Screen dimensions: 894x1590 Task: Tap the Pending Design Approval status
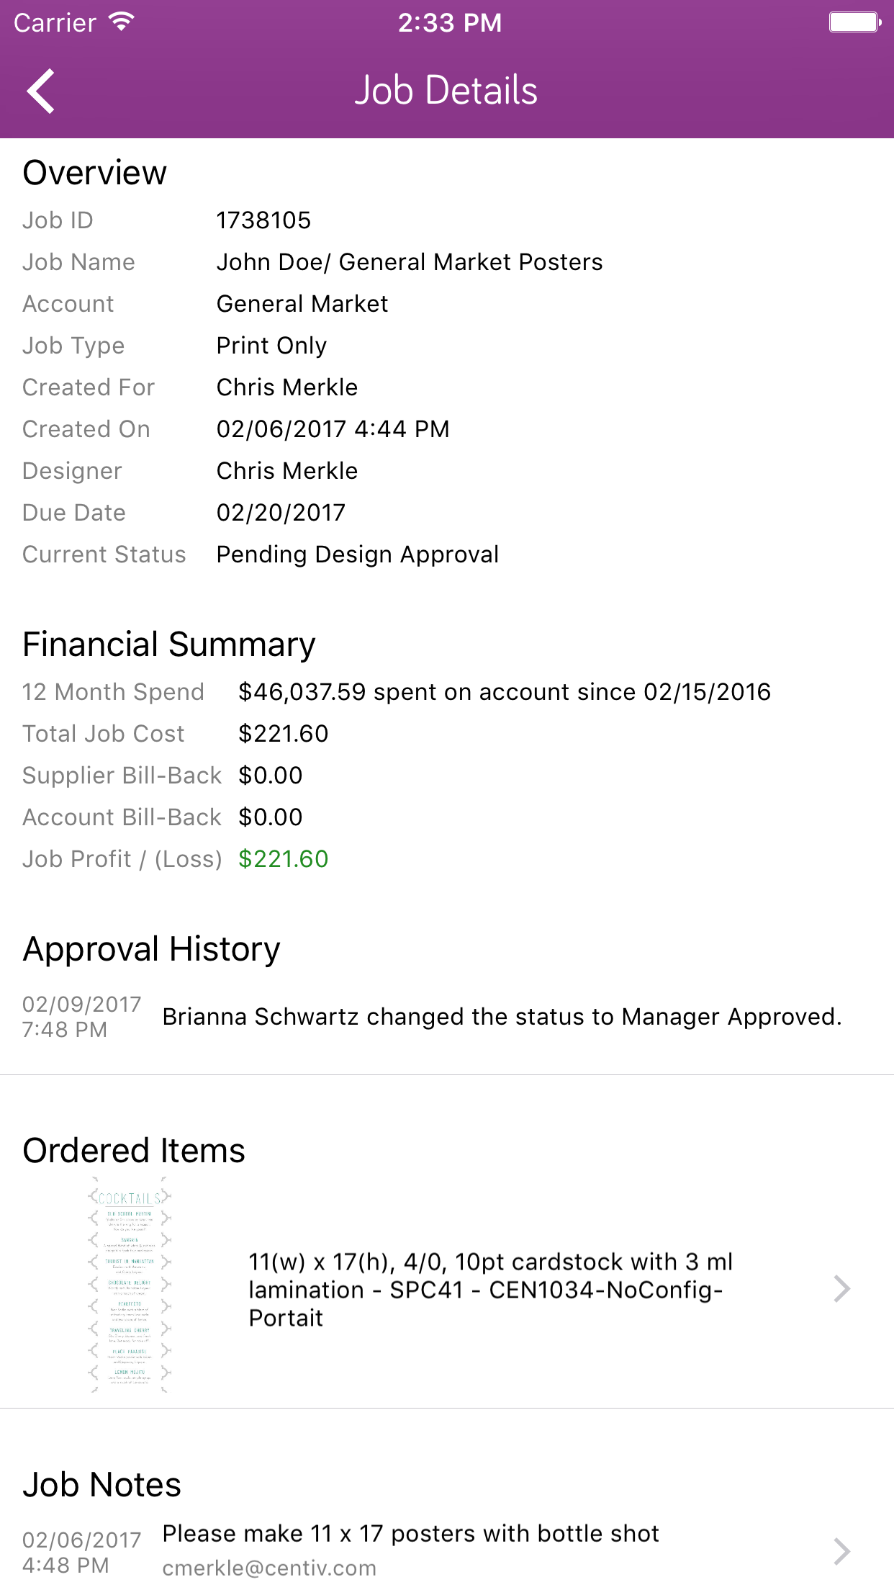(357, 554)
